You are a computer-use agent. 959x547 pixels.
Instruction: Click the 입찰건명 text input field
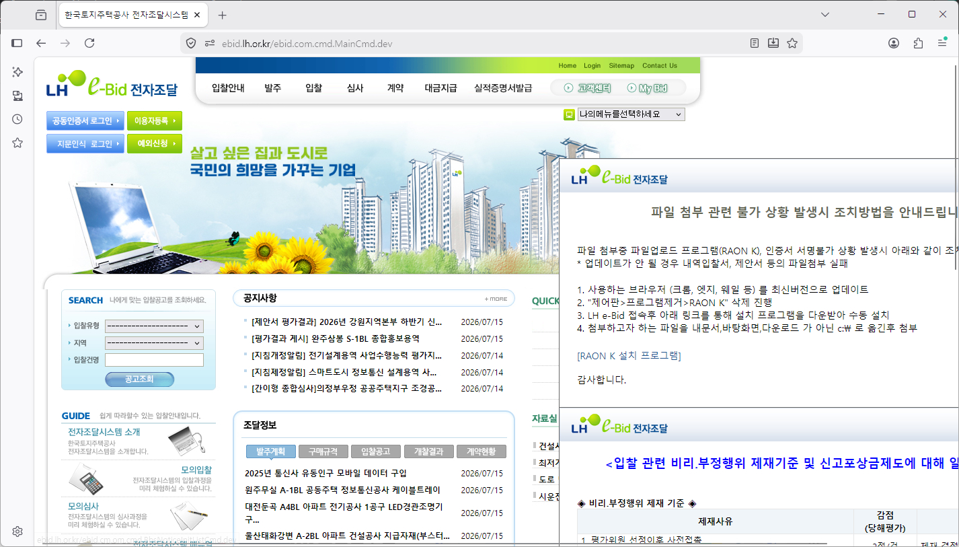[x=154, y=360]
